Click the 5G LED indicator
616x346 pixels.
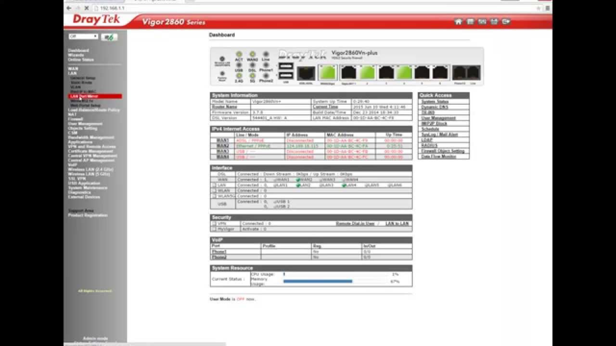click(252, 75)
